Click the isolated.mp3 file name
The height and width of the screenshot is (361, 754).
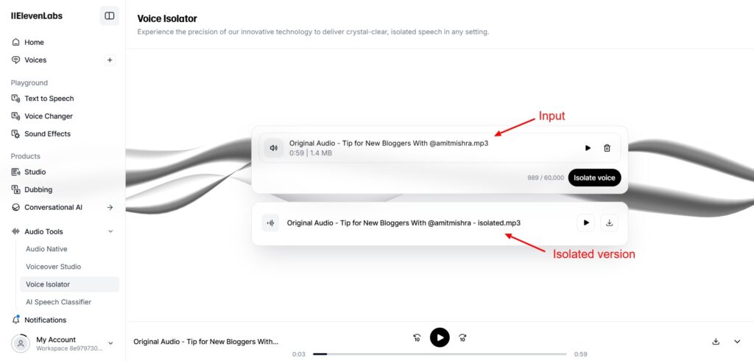point(404,222)
